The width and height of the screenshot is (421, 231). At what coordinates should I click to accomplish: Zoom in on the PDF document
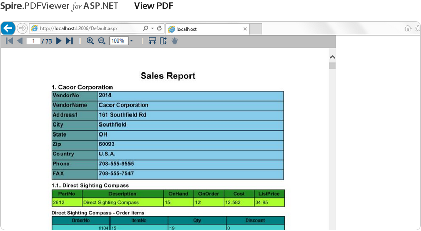pyautogui.click(x=90, y=41)
